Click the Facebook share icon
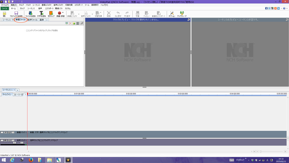 266,8
